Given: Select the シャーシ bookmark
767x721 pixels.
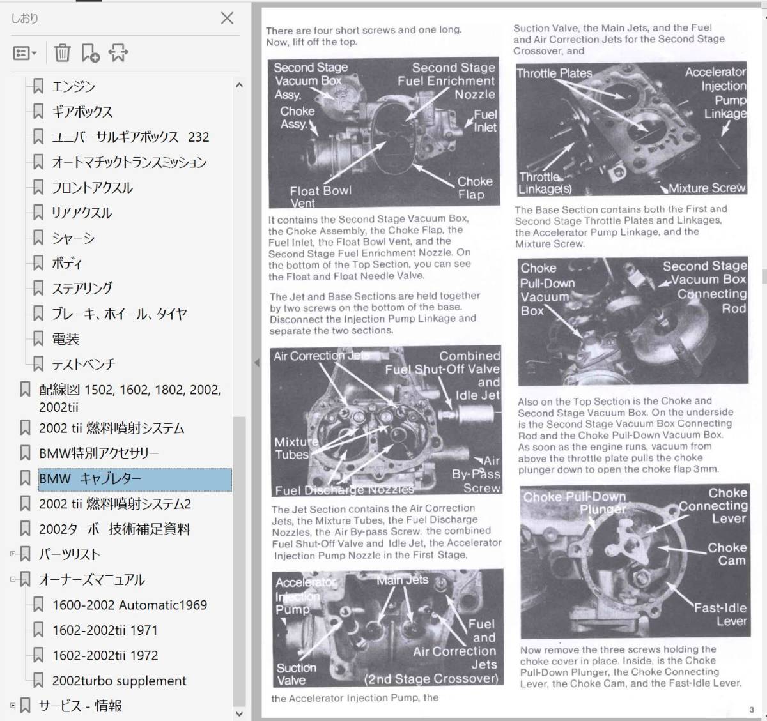Looking at the screenshot, I should tap(74, 238).
